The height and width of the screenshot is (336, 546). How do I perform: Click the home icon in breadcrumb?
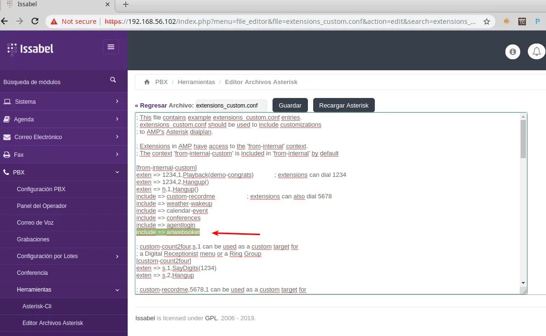[147, 82]
